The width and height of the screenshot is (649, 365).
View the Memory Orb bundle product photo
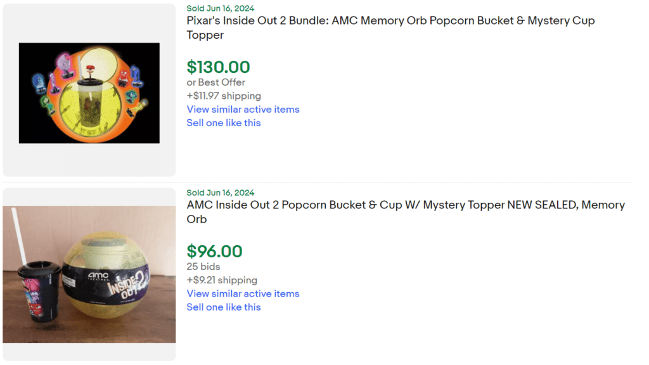tap(89, 93)
